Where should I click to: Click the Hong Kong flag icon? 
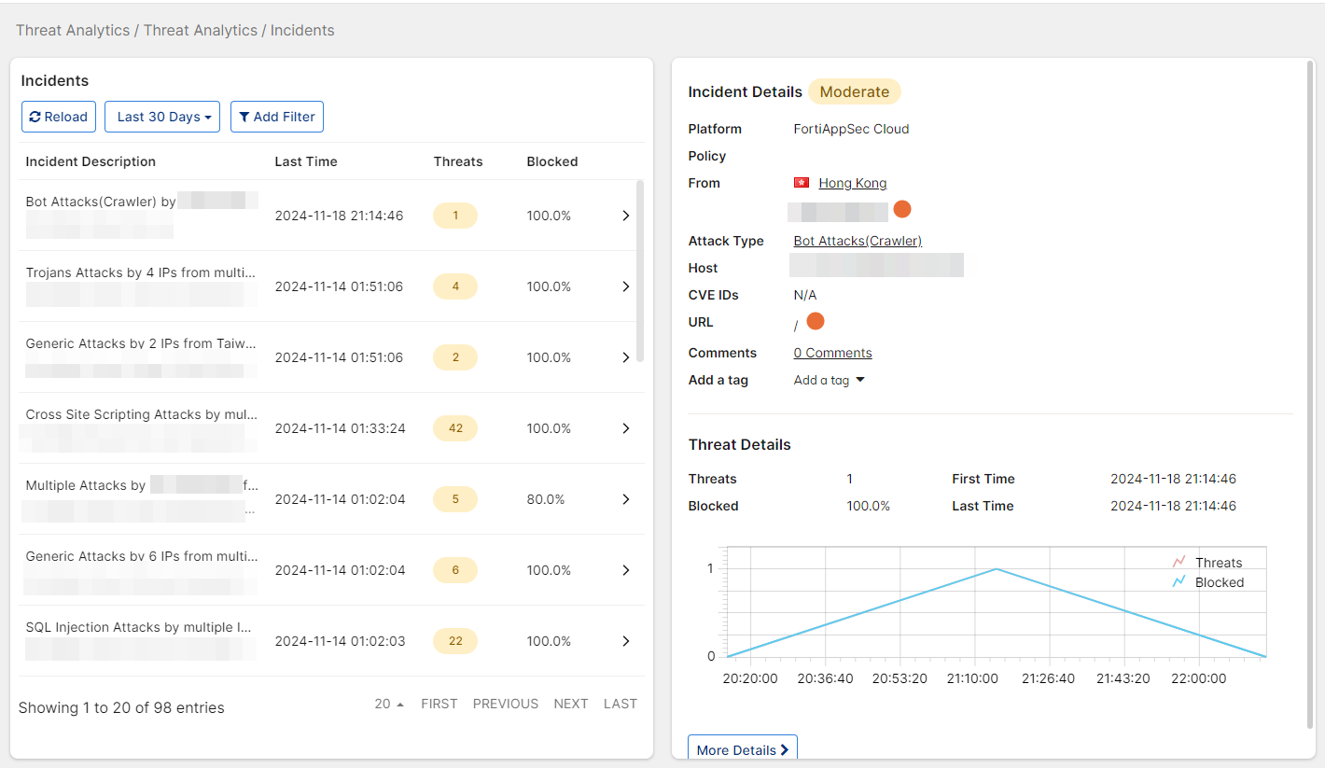(801, 183)
